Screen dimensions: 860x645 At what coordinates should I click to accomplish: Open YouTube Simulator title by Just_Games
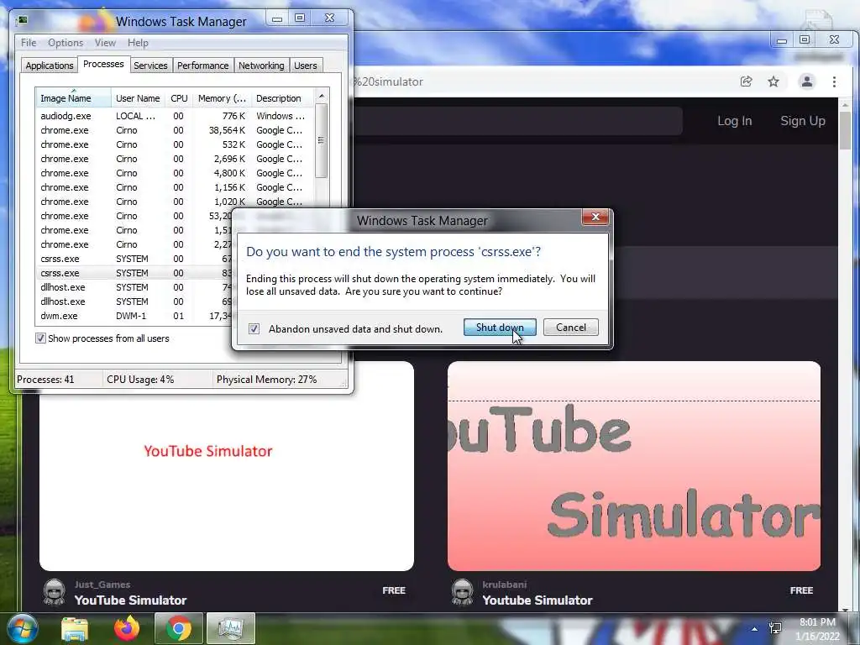(x=130, y=600)
